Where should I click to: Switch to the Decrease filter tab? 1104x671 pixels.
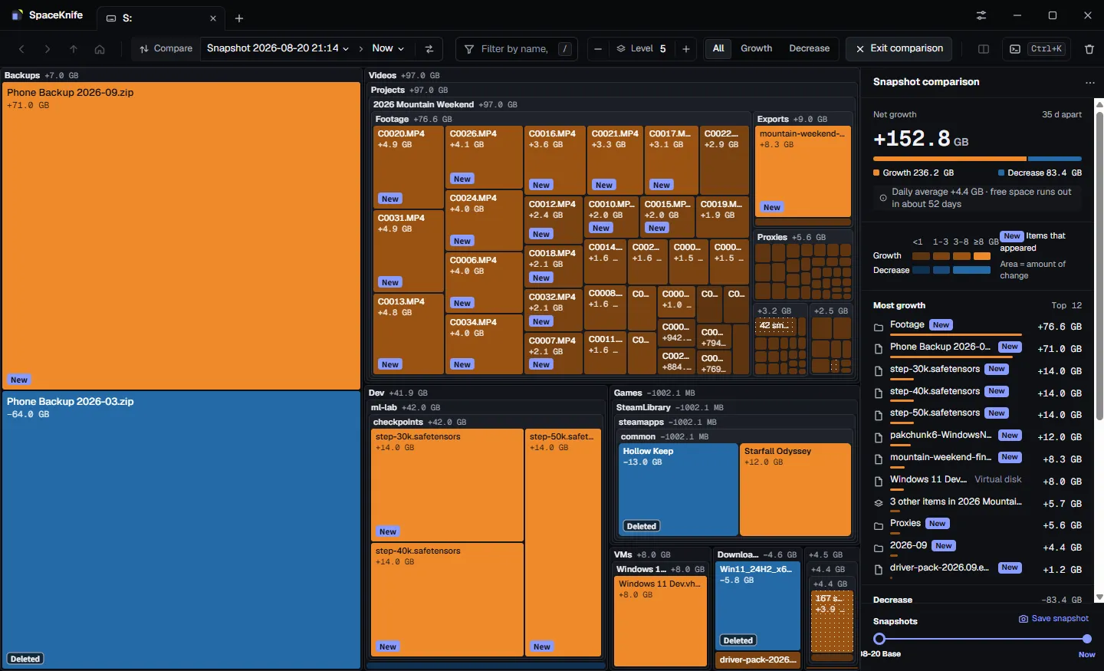(x=810, y=48)
